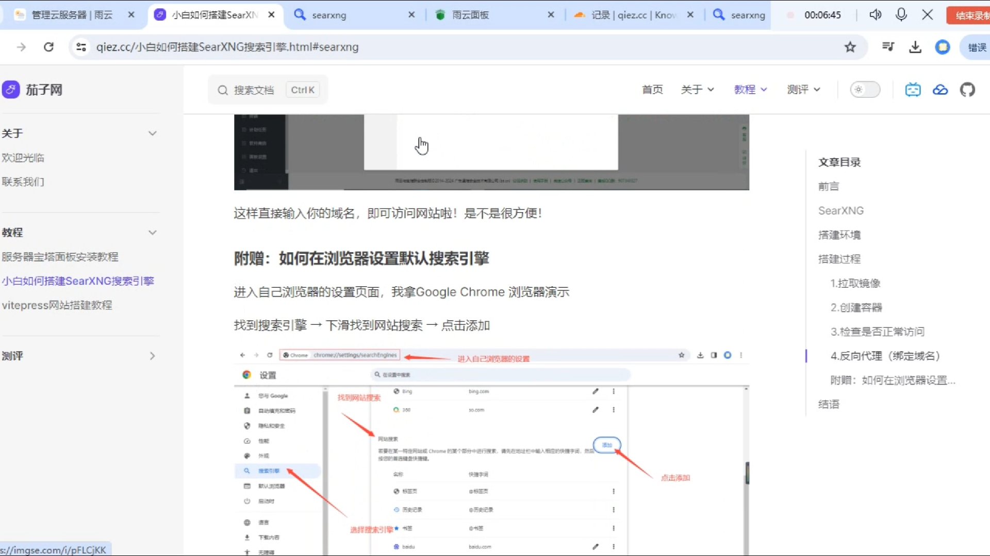Screen dimensions: 990x556
Task: Open the dark panel screenshot above the text
Action: pyautogui.click(x=491, y=152)
